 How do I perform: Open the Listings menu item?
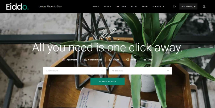121,7
